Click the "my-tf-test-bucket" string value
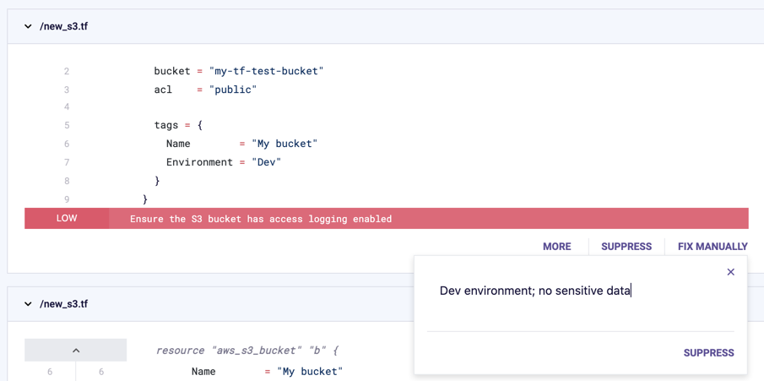 (x=267, y=71)
